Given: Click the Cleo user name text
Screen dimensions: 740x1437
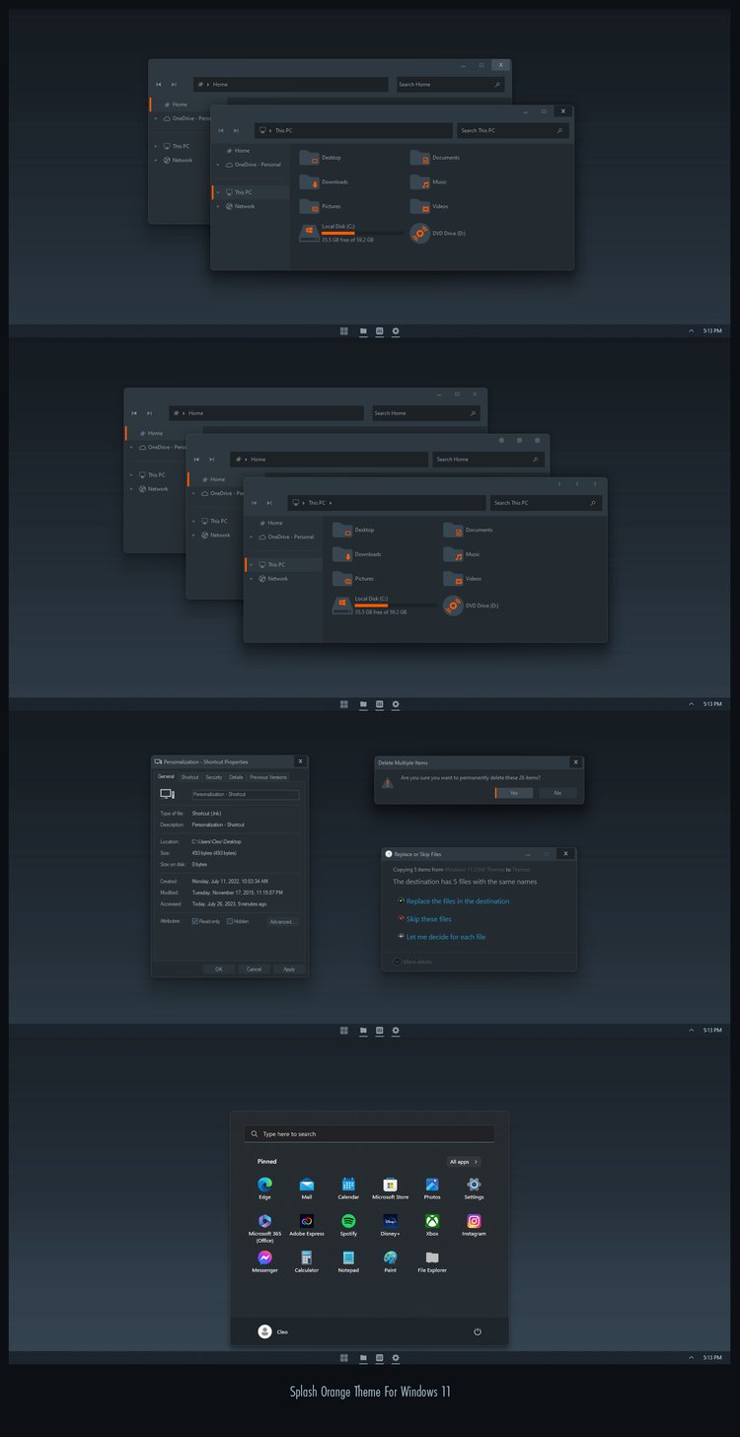Looking at the screenshot, I should pyautogui.click(x=282, y=1331).
